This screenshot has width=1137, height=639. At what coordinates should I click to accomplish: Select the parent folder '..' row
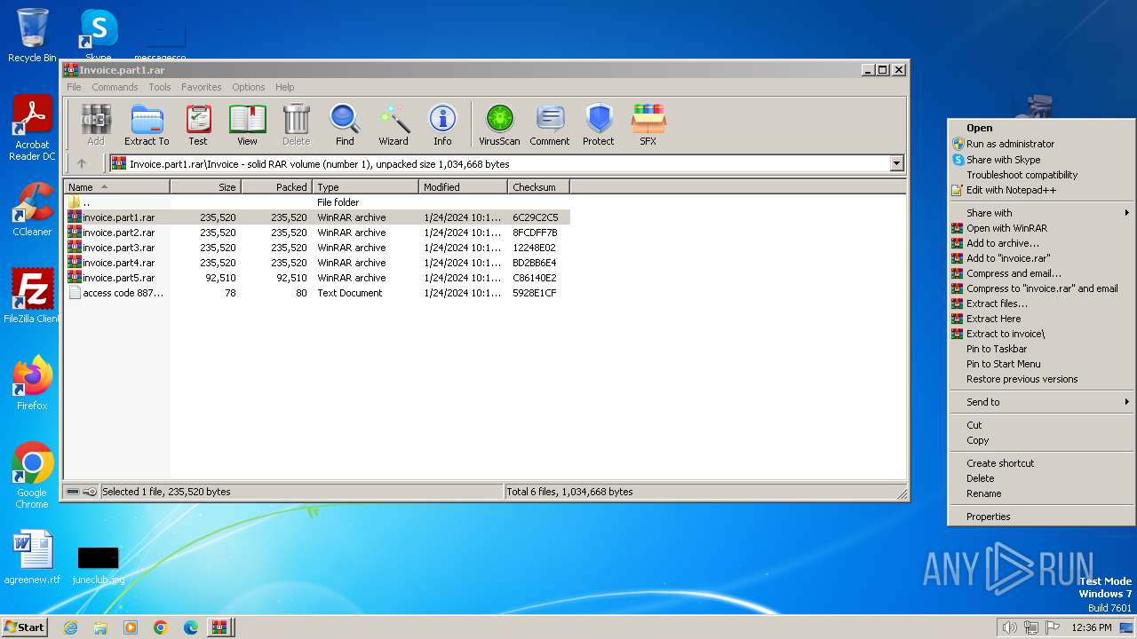coord(317,202)
